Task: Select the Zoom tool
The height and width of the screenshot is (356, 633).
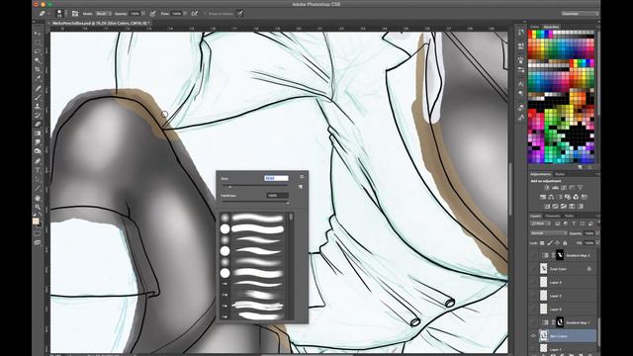Action: coord(38,207)
